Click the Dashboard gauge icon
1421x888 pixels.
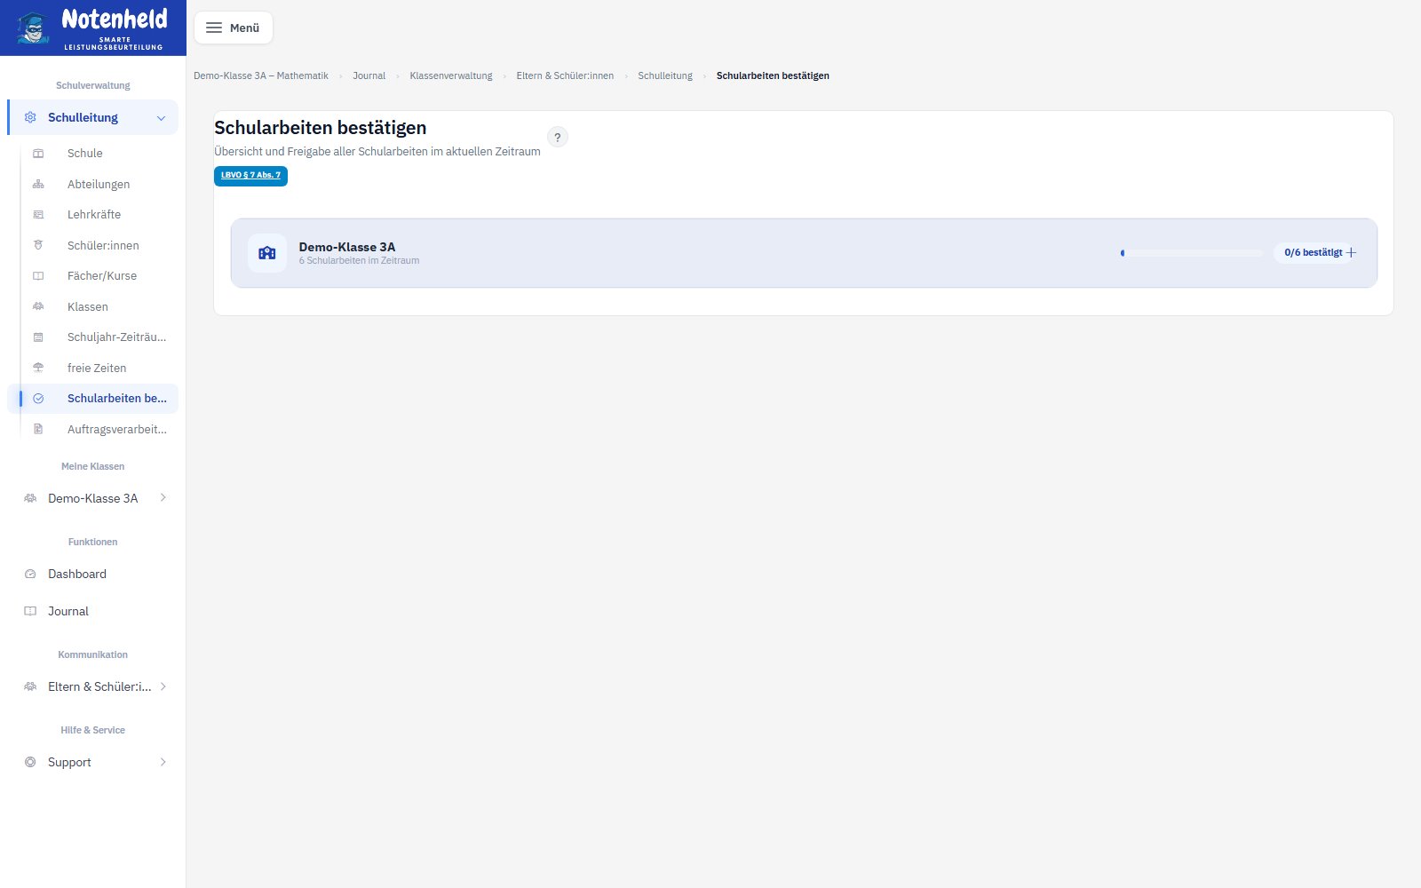[30, 574]
